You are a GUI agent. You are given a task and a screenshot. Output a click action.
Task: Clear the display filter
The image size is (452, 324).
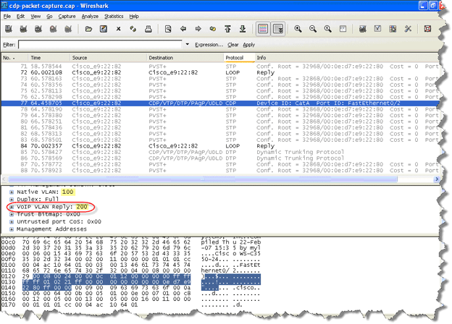click(233, 45)
